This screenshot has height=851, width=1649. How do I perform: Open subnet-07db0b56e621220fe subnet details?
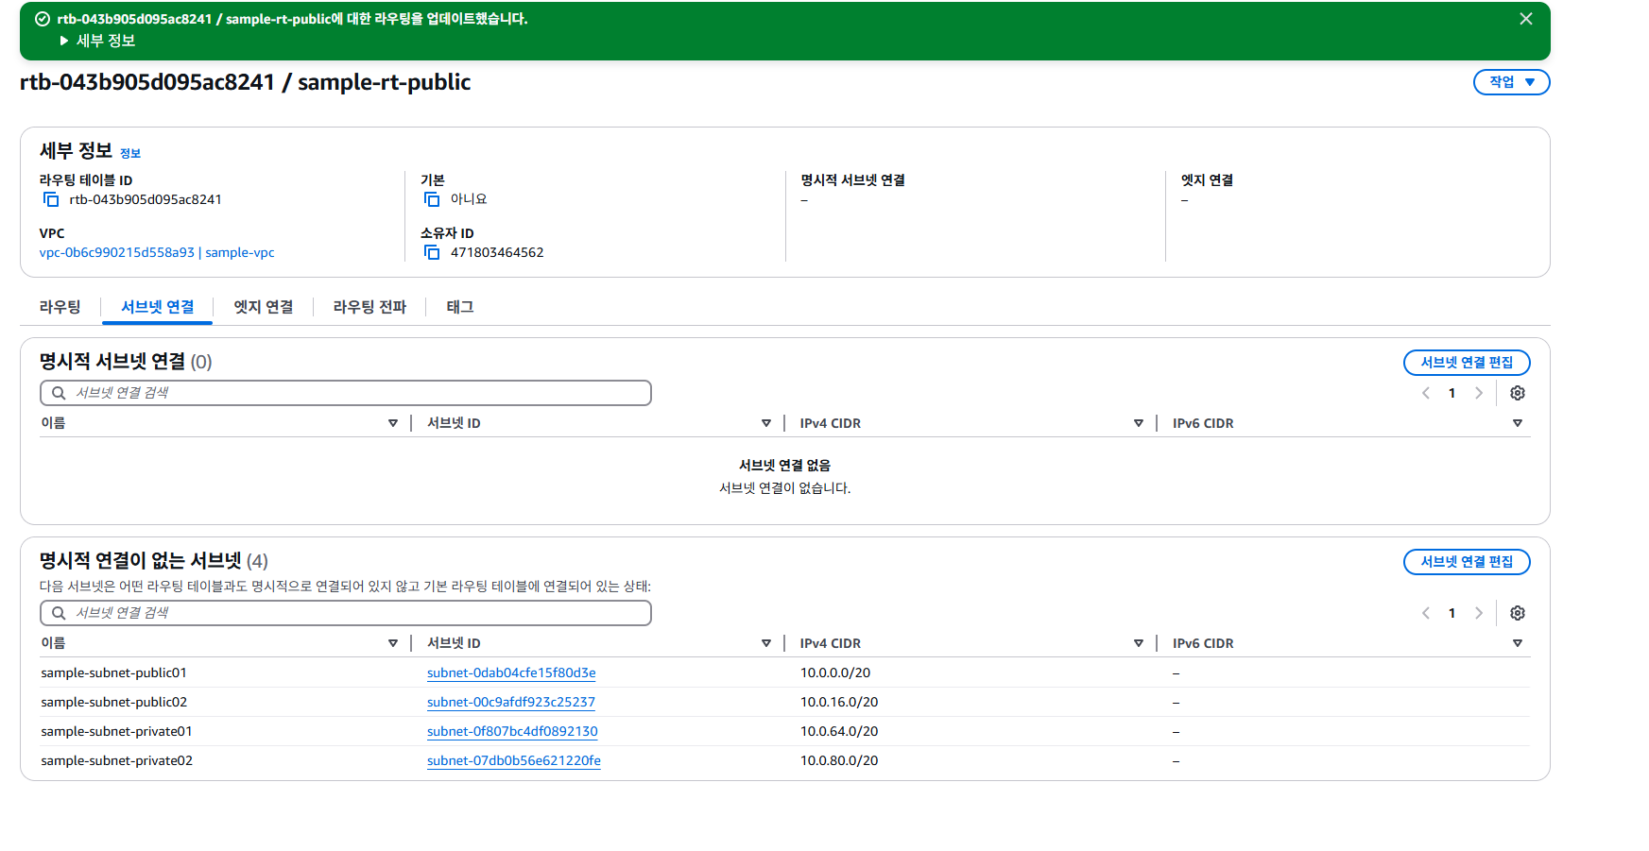tap(513, 760)
